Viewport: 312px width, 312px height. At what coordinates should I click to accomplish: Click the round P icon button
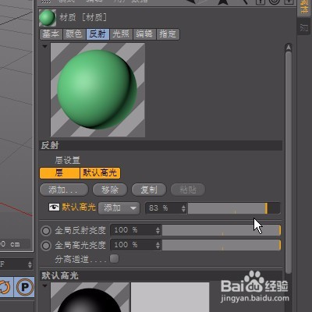(25, 287)
